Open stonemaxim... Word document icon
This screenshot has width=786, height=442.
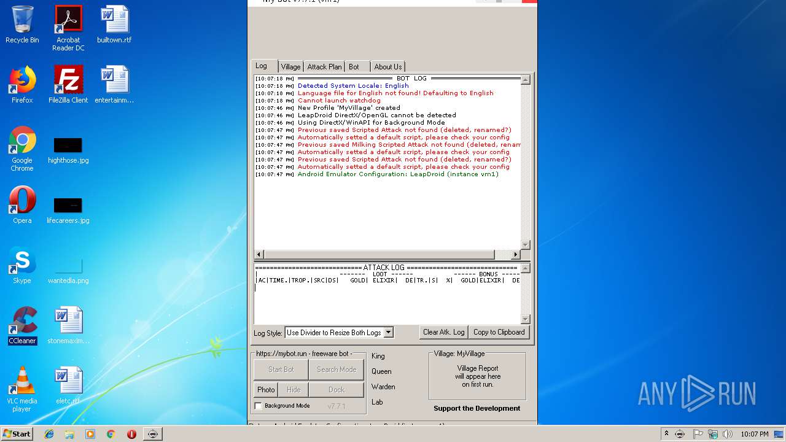68,326
